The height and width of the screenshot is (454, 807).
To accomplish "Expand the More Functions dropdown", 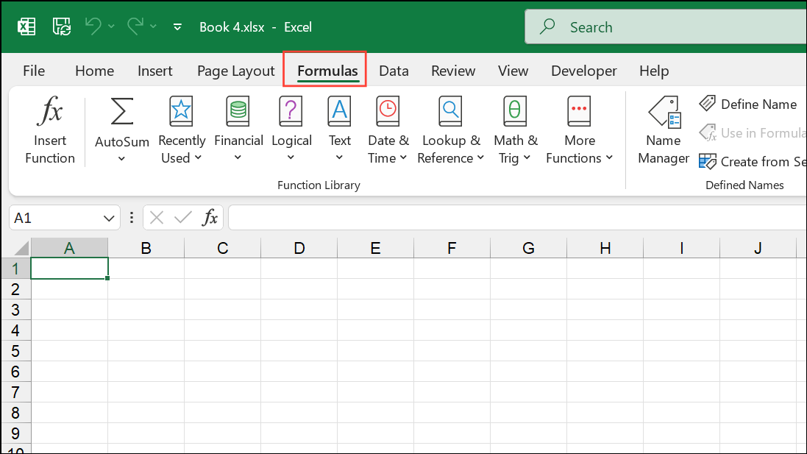I will (x=579, y=149).
